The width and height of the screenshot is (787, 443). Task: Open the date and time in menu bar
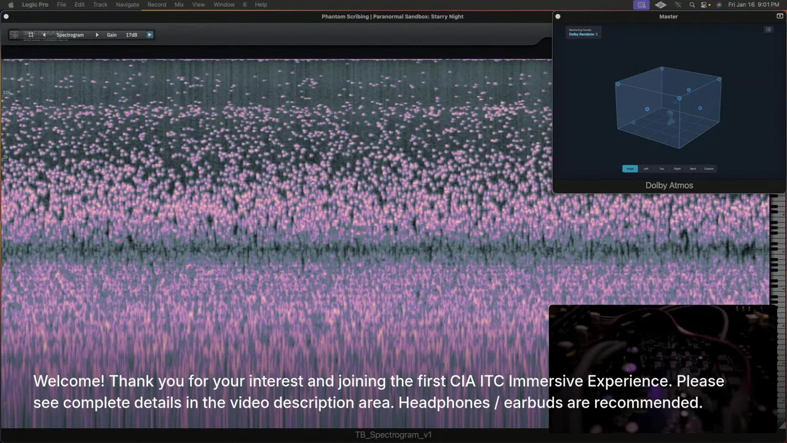click(754, 4)
